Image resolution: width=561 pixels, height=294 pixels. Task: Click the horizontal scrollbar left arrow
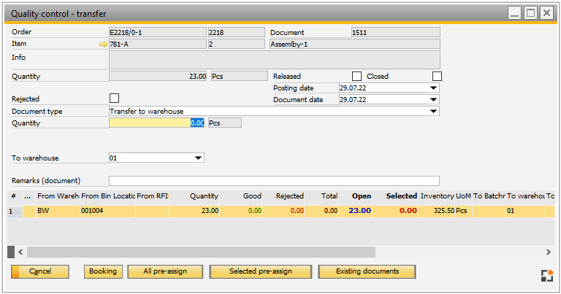20,252
